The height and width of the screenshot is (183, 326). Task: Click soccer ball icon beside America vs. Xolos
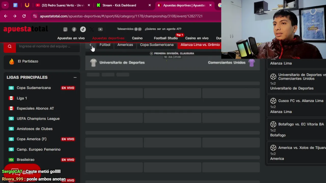(273, 148)
